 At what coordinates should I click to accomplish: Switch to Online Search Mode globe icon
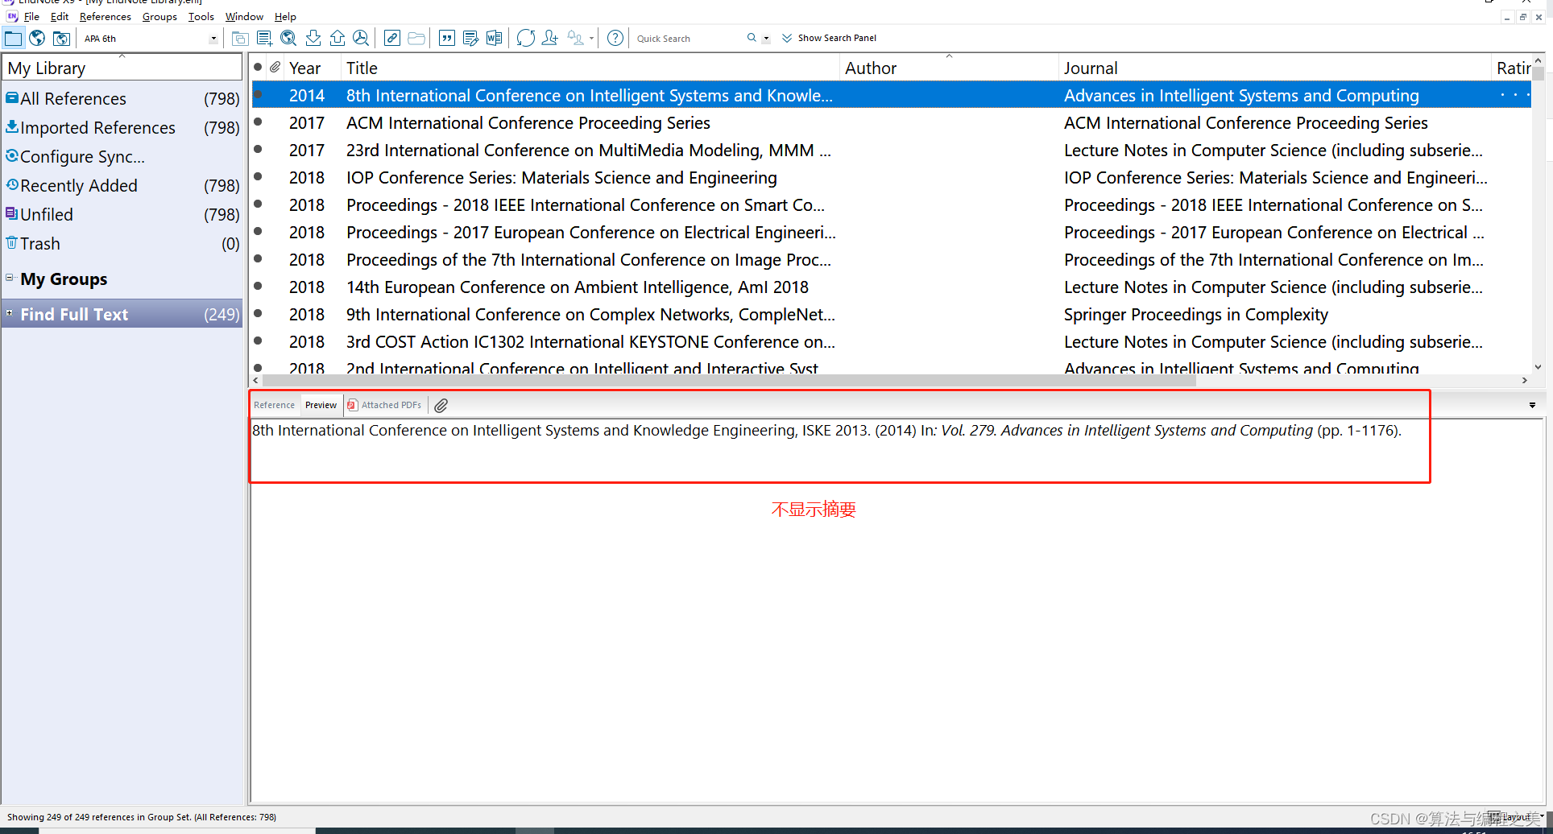[37, 38]
